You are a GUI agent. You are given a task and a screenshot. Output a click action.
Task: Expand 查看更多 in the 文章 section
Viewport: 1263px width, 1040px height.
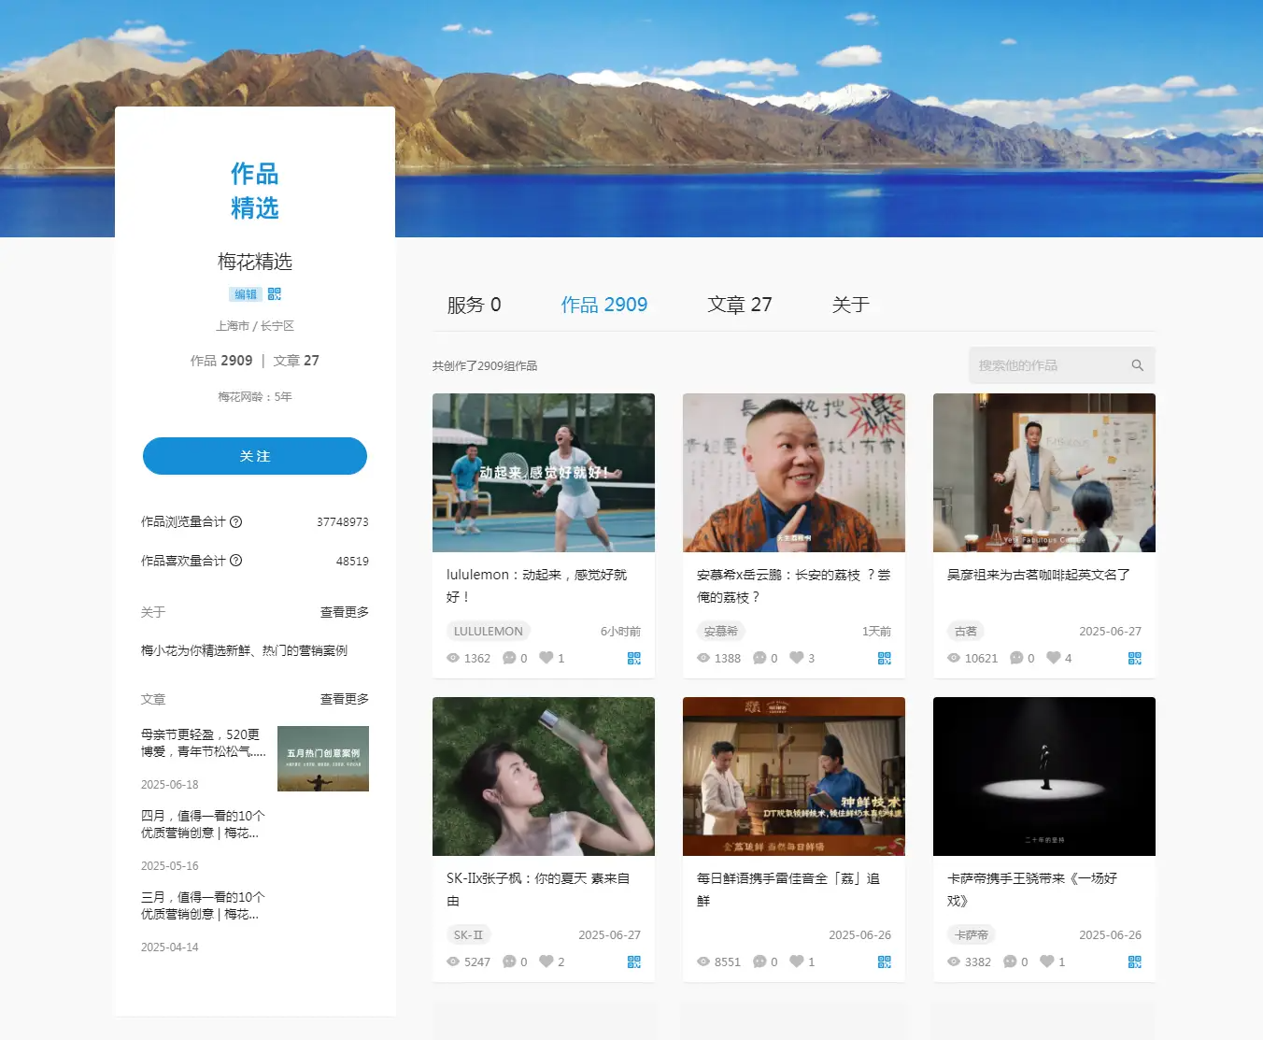(344, 699)
